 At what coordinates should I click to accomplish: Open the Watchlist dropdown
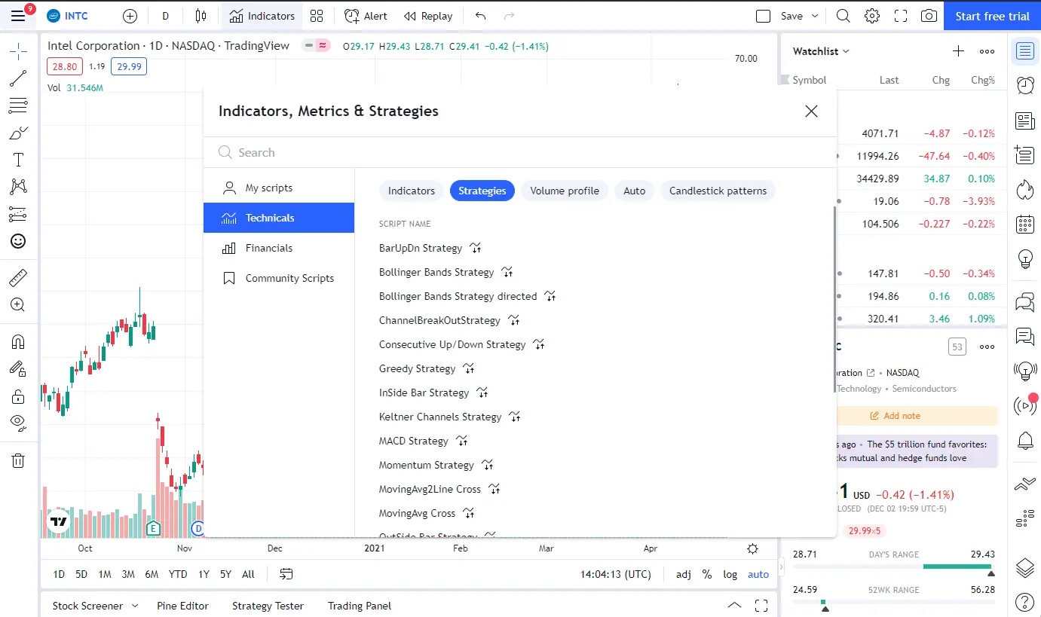pos(819,50)
